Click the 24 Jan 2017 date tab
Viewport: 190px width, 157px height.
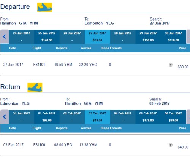(22, 37)
